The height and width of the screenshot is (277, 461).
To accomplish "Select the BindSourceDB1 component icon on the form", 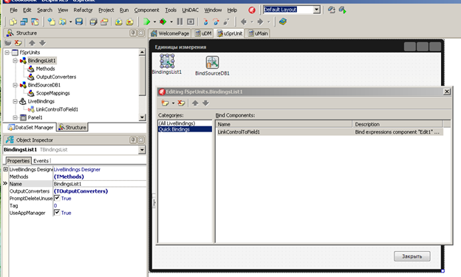I will click(212, 62).
